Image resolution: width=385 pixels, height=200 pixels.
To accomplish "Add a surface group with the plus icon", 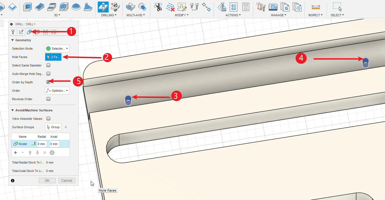I will coord(15,153).
